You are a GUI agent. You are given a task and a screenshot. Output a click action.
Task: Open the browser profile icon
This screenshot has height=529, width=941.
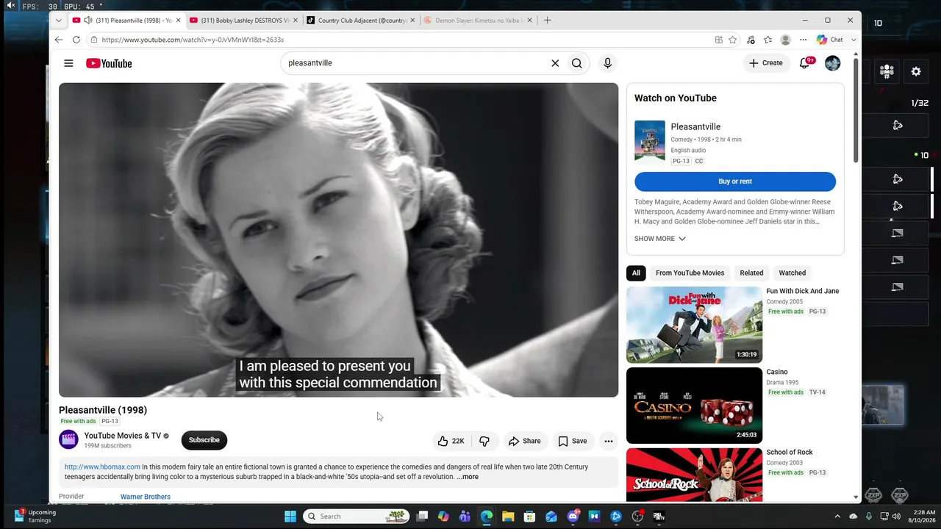[x=785, y=40]
